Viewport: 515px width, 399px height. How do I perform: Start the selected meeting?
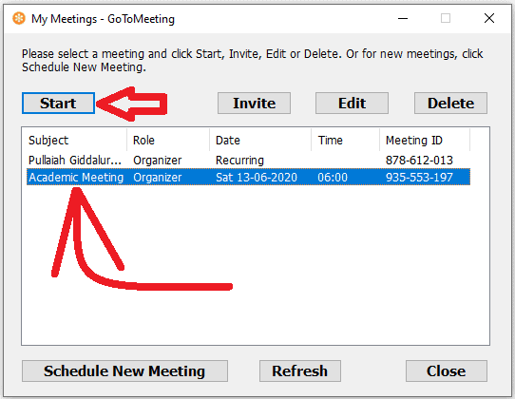[x=58, y=104]
